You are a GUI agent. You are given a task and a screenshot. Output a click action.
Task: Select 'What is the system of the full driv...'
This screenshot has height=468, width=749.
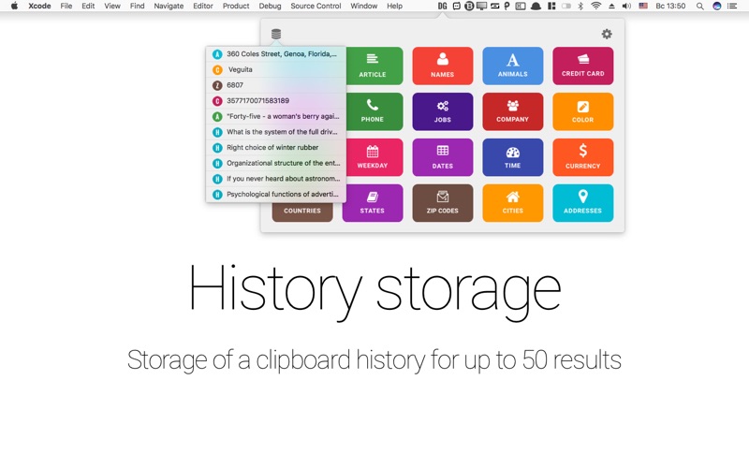[x=276, y=132]
